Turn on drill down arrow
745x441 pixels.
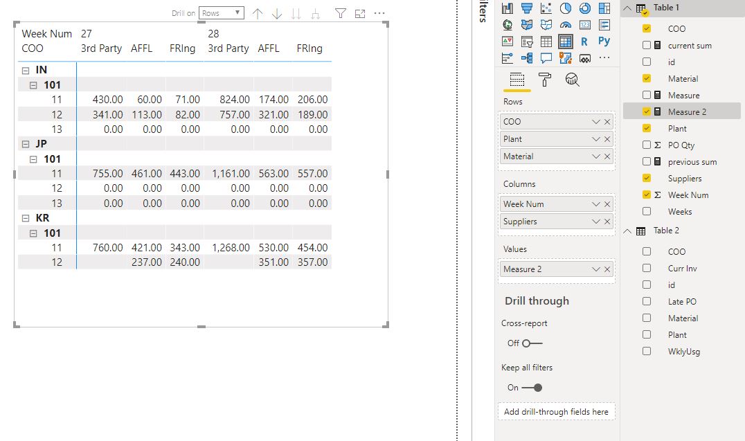click(x=277, y=14)
